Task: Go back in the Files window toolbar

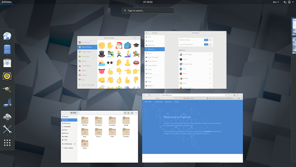Action: [x=63, y=113]
